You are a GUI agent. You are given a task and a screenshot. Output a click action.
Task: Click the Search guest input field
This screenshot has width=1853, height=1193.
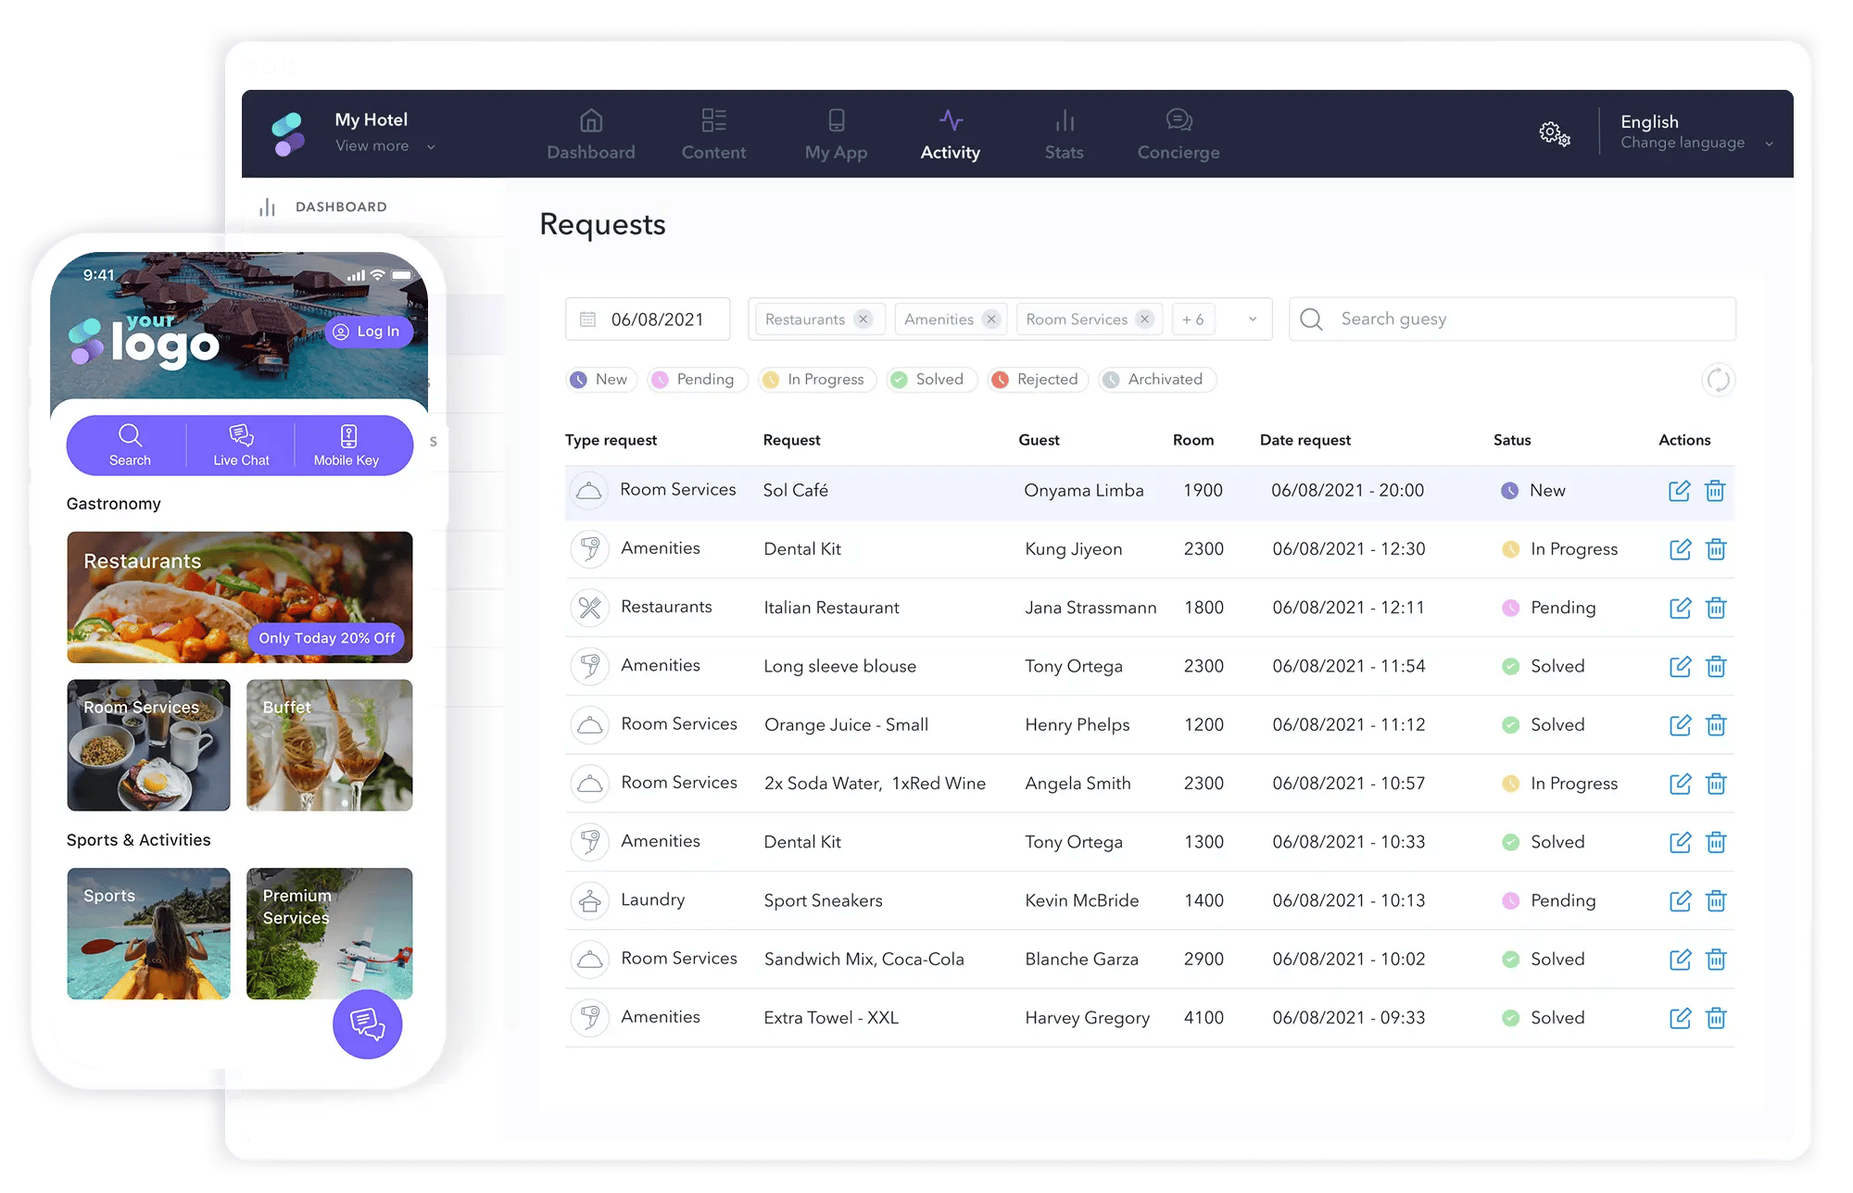pos(1512,320)
